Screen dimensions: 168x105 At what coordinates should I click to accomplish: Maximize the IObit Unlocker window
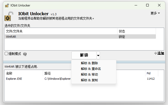point(147,5)
